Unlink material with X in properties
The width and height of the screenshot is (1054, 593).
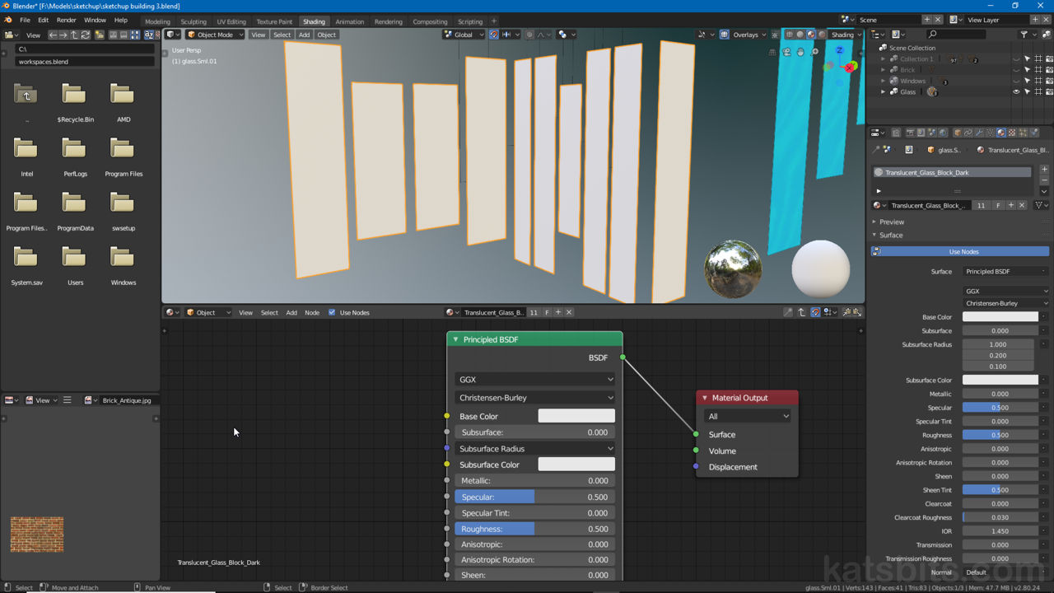tap(1022, 205)
